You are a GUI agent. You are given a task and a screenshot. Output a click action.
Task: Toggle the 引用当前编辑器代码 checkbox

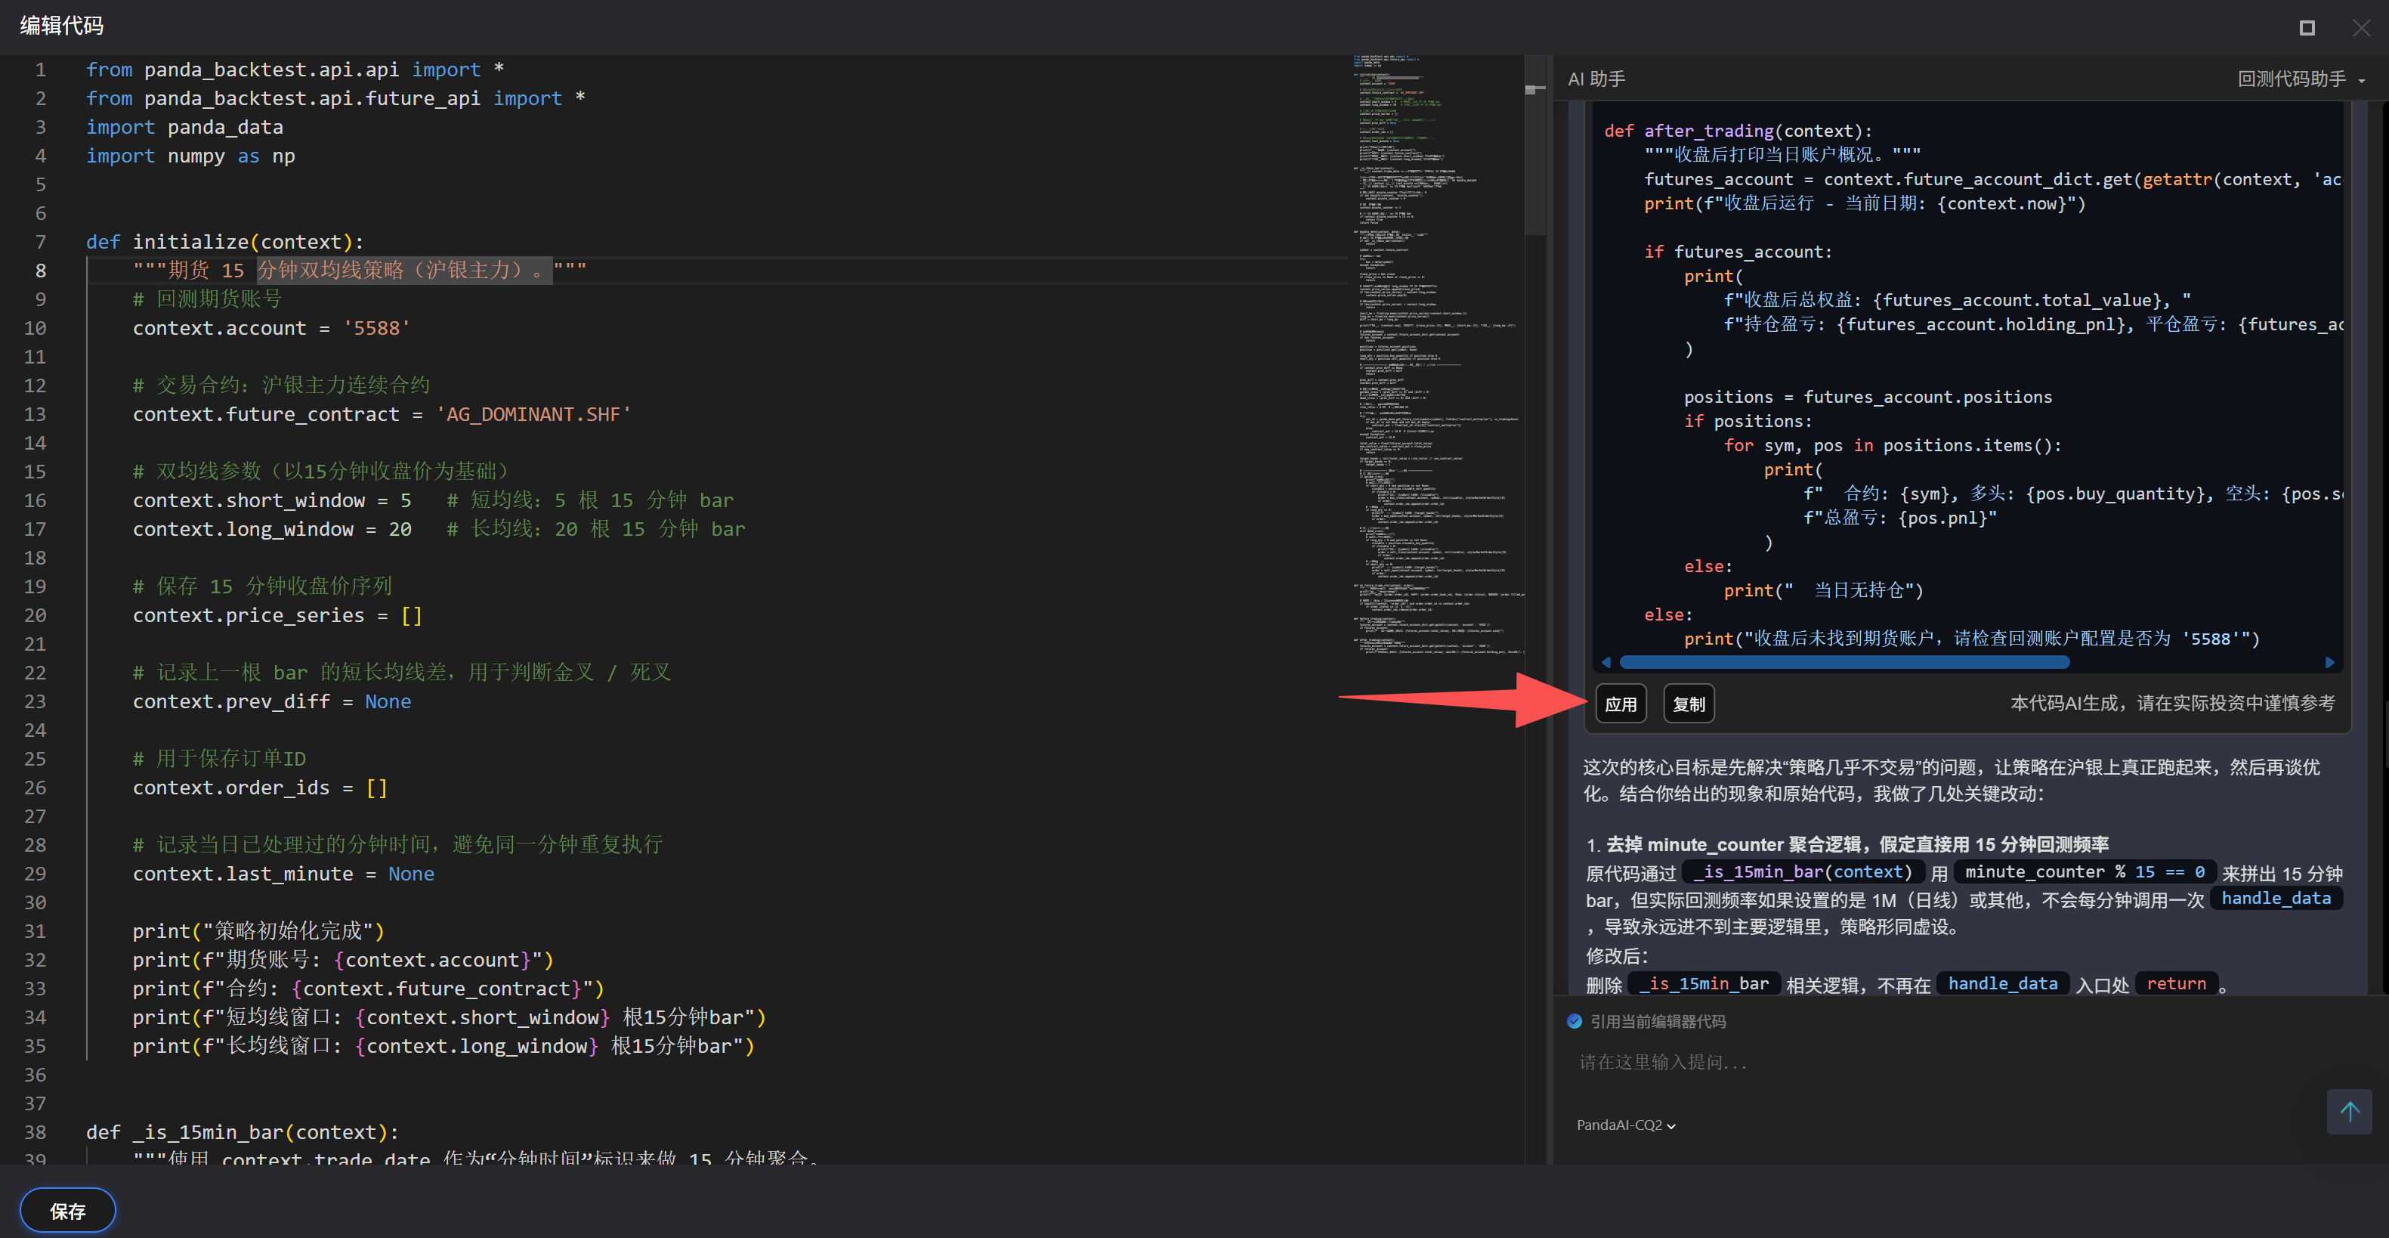1575,1021
